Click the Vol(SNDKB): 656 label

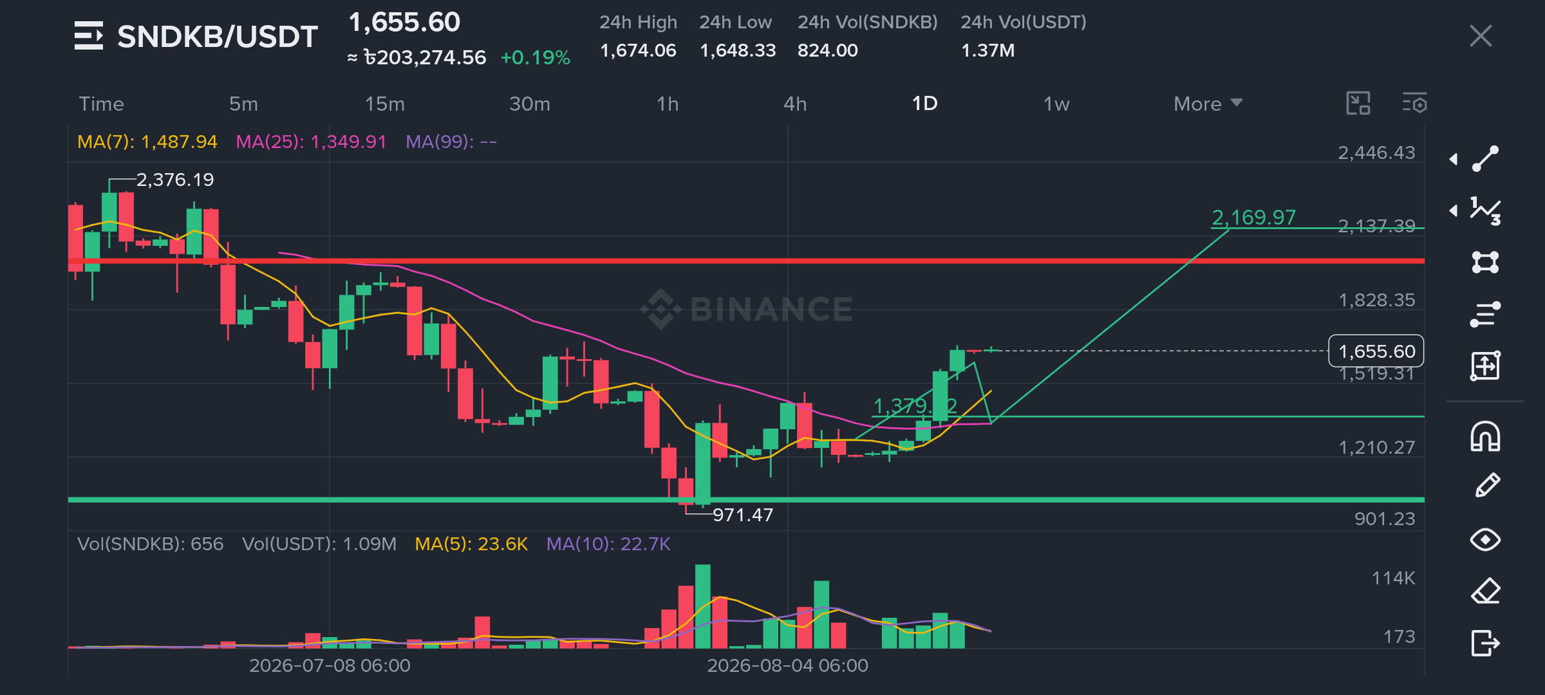click(x=150, y=544)
